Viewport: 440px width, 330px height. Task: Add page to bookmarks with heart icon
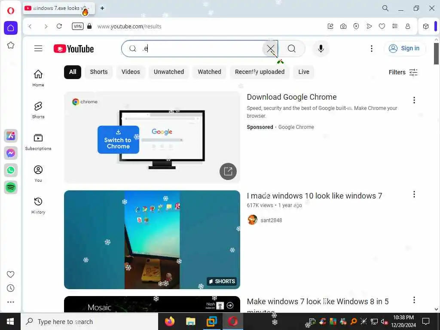382,26
